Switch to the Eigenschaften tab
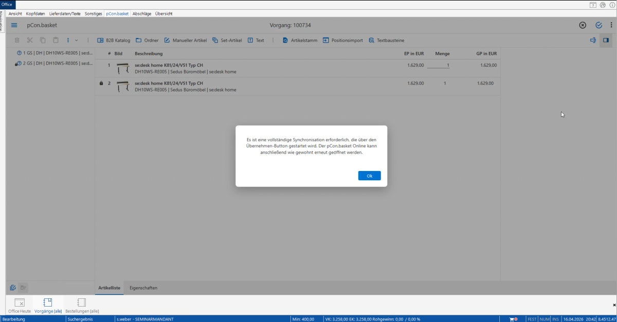 click(143, 288)
